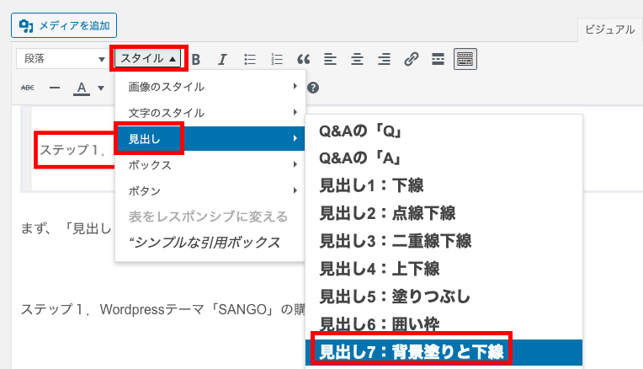Switch to the ビジュアル editor tab
The height and width of the screenshot is (369, 643).
point(608,29)
